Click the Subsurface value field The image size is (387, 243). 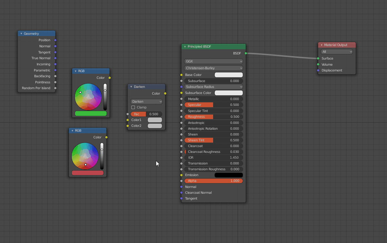(214, 81)
